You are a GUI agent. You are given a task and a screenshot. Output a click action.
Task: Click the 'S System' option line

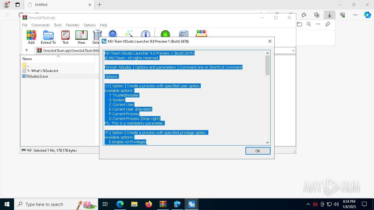[x=117, y=100]
